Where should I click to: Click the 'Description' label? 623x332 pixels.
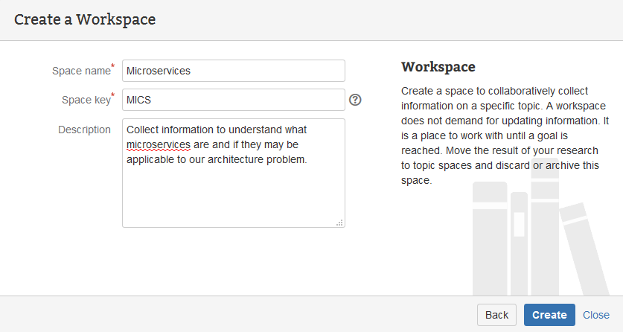pyautogui.click(x=84, y=130)
